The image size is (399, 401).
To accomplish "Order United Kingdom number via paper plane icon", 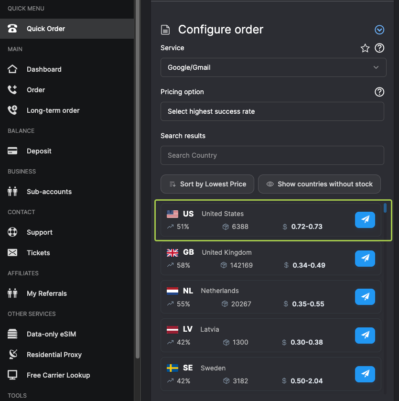I will coord(365,259).
